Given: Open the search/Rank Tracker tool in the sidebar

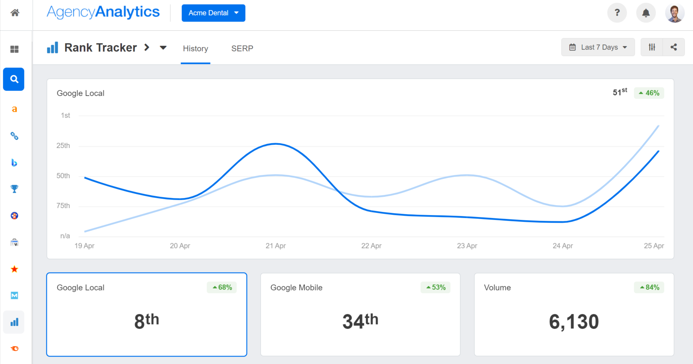Looking at the screenshot, I should [x=14, y=79].
